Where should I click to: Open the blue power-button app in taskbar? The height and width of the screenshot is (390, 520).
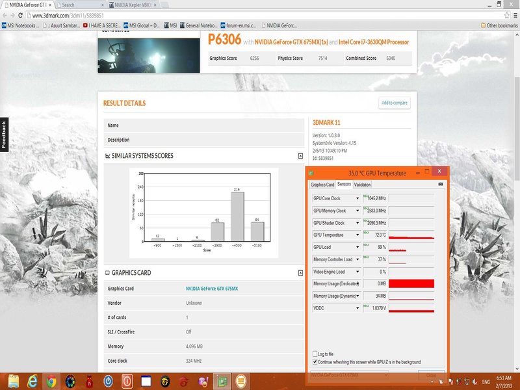point(108,382)
